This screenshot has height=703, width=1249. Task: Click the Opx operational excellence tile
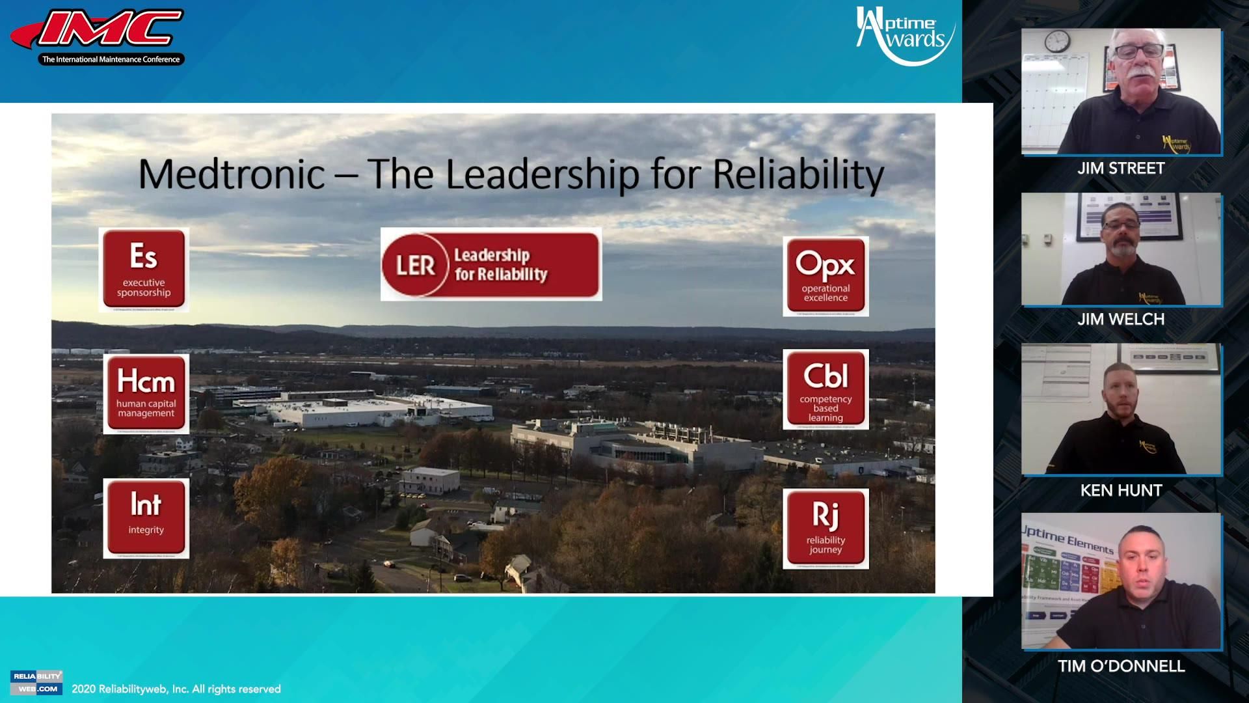(826, 276)
